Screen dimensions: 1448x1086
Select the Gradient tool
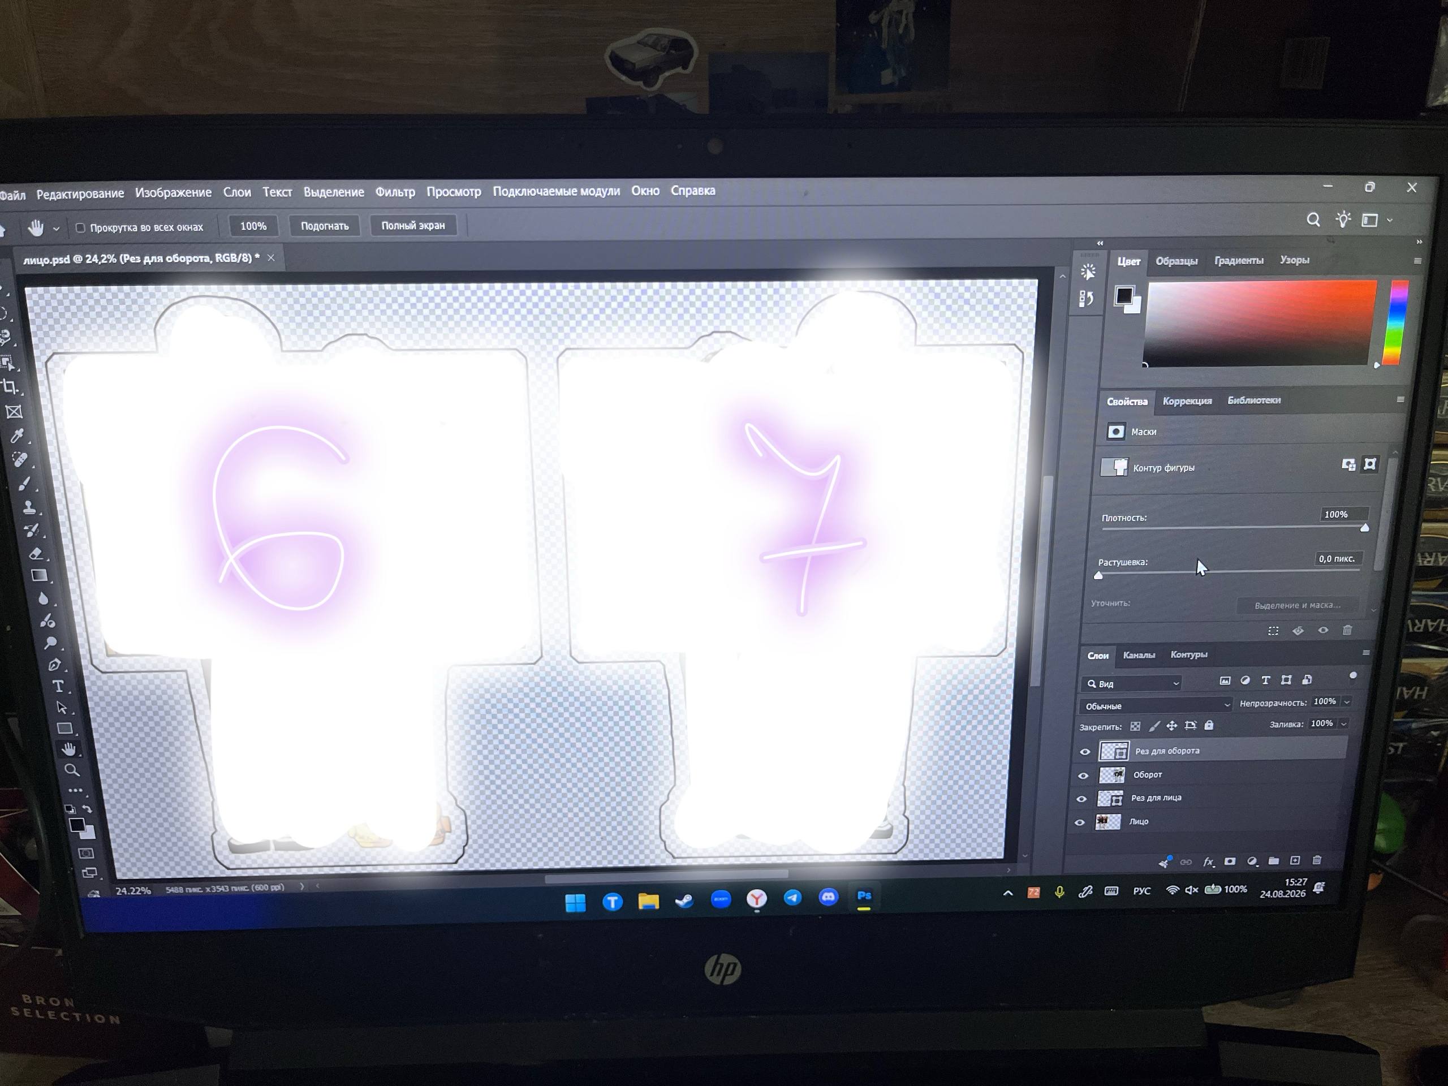coord(40,576)
